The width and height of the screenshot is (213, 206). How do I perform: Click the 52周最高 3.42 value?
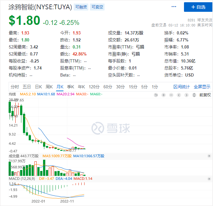pos(34,47)
